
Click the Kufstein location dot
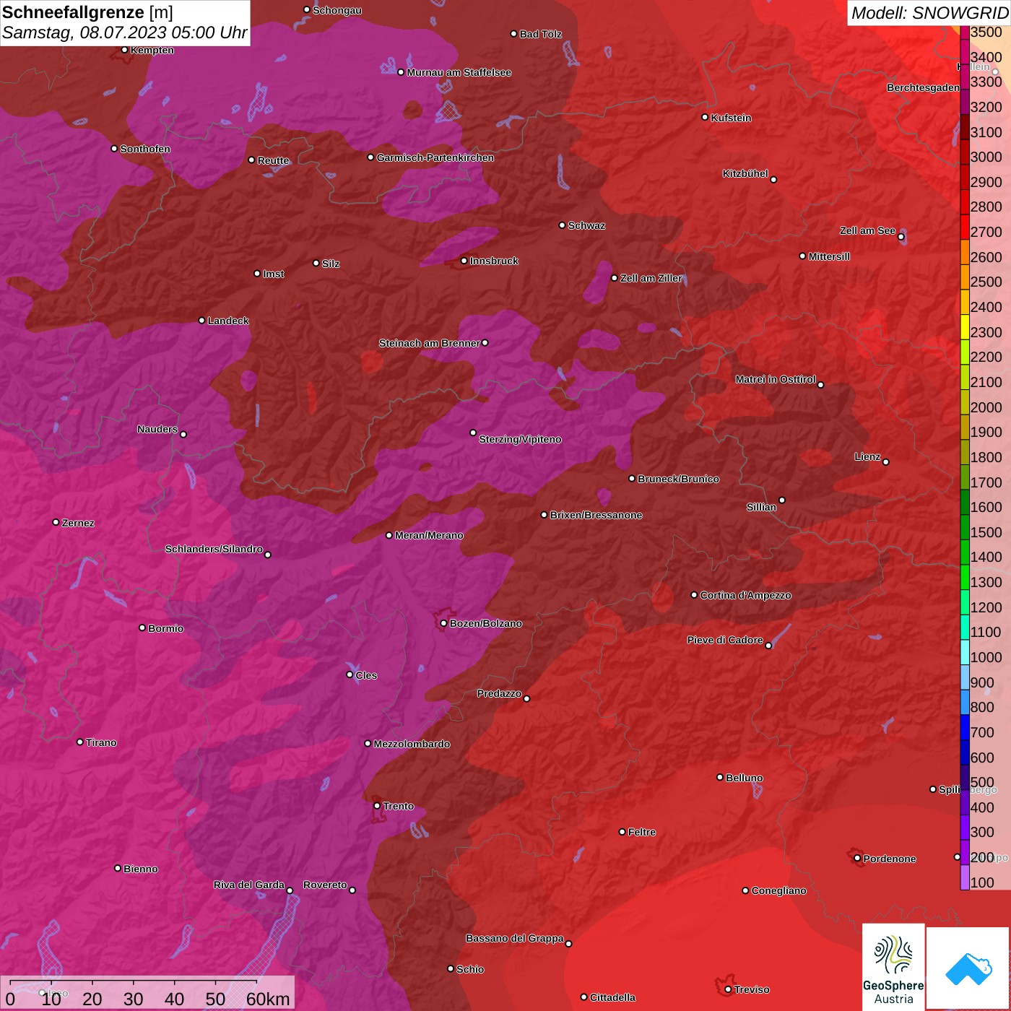[706, 117]
